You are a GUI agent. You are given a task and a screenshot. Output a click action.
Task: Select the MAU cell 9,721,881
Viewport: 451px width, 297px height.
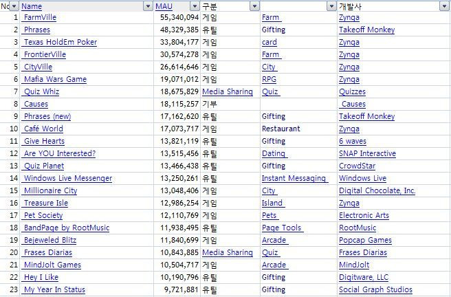click(x=177, y=289)
